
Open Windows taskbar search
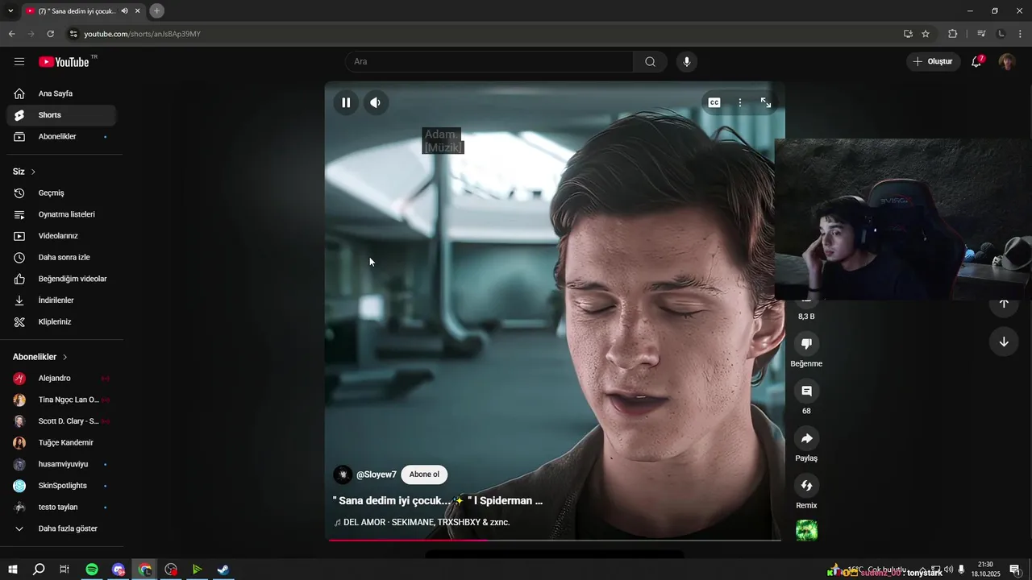(39, 570)
